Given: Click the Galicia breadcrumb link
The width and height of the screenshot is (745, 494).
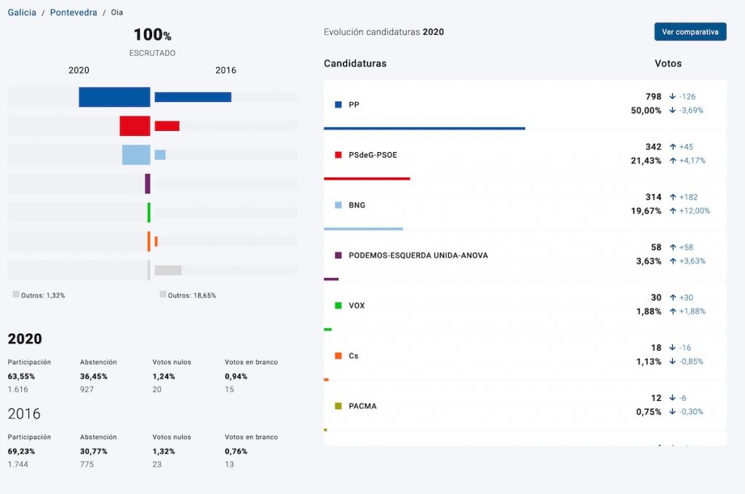Looking at the screenshot, I should click(22, 12).
